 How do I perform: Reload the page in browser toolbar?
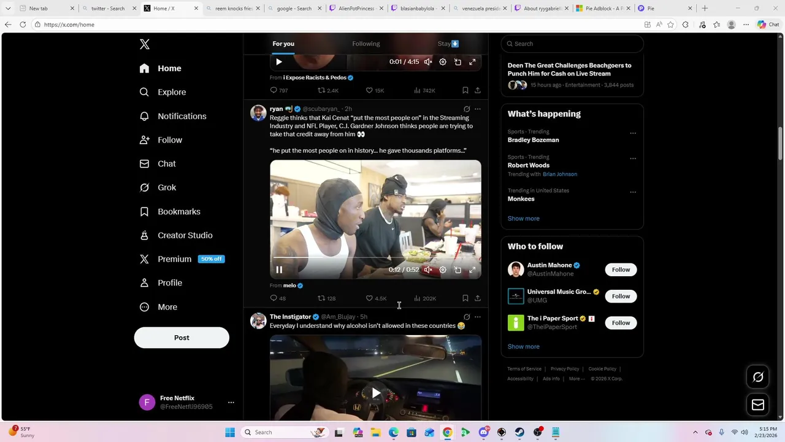23,25
